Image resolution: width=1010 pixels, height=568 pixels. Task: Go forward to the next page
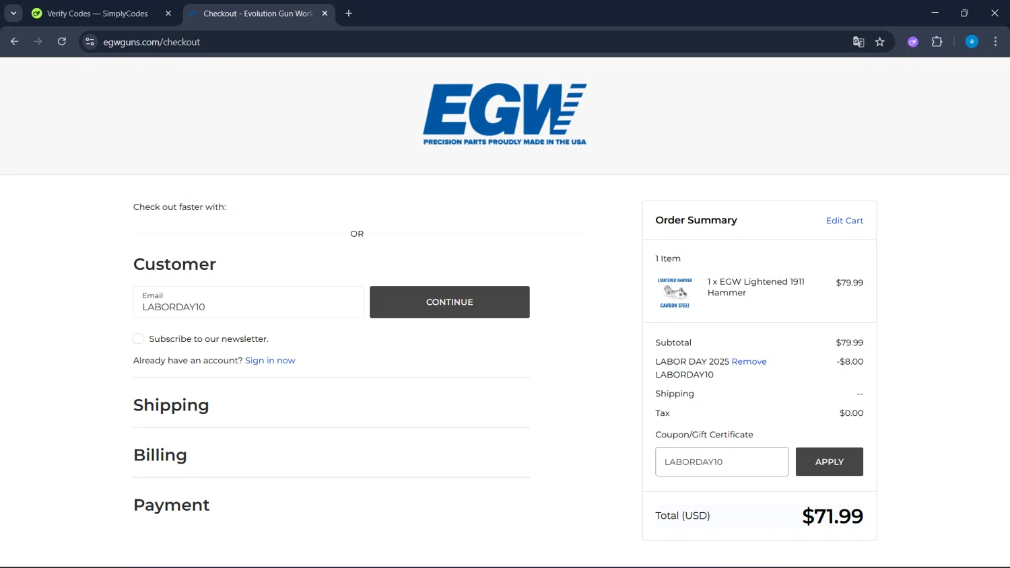[38, 42]
